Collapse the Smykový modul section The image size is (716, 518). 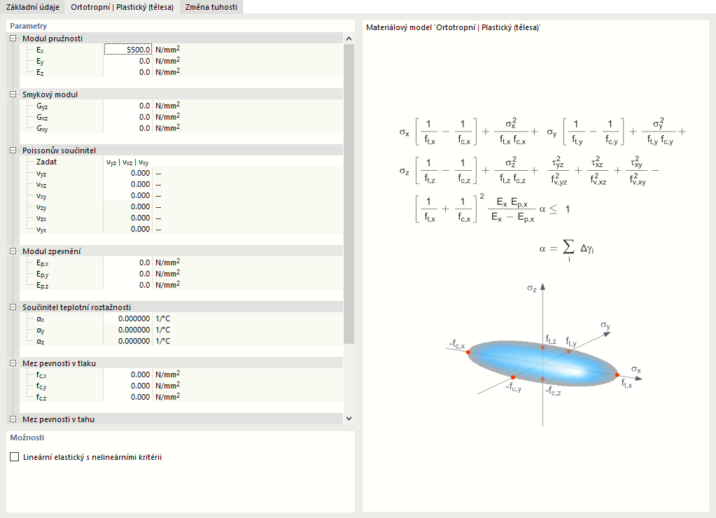[13, 94]
